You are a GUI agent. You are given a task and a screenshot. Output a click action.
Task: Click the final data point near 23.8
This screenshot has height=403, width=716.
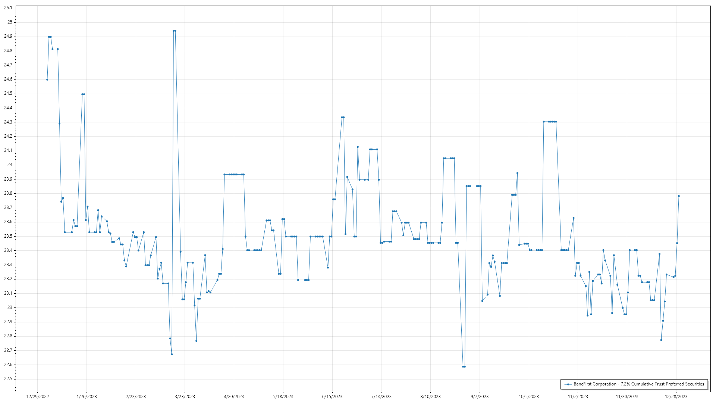tap(679, 196)
